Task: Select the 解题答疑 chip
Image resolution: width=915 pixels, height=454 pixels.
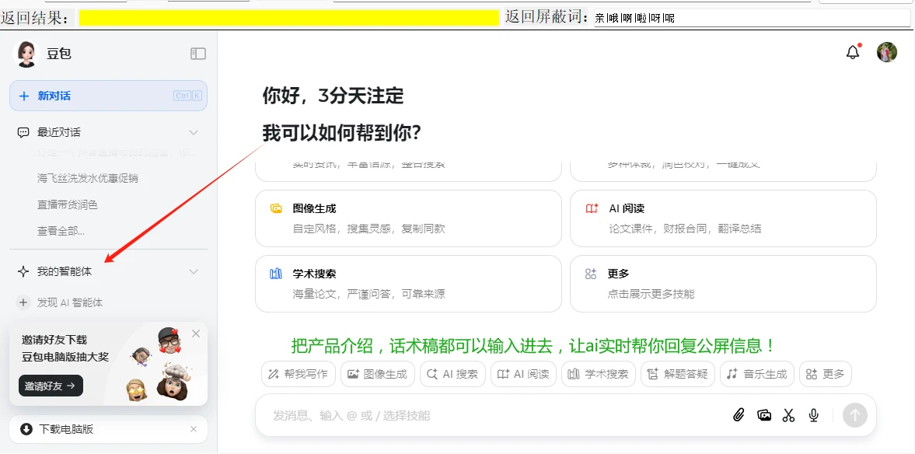Action: point(677,374)
